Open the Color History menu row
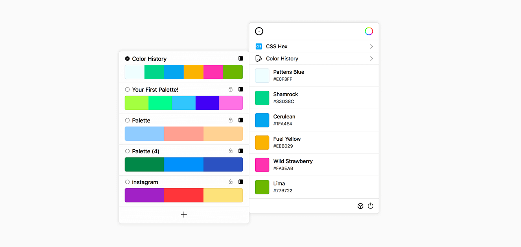The image size is (521, 247). pos(313,59)
